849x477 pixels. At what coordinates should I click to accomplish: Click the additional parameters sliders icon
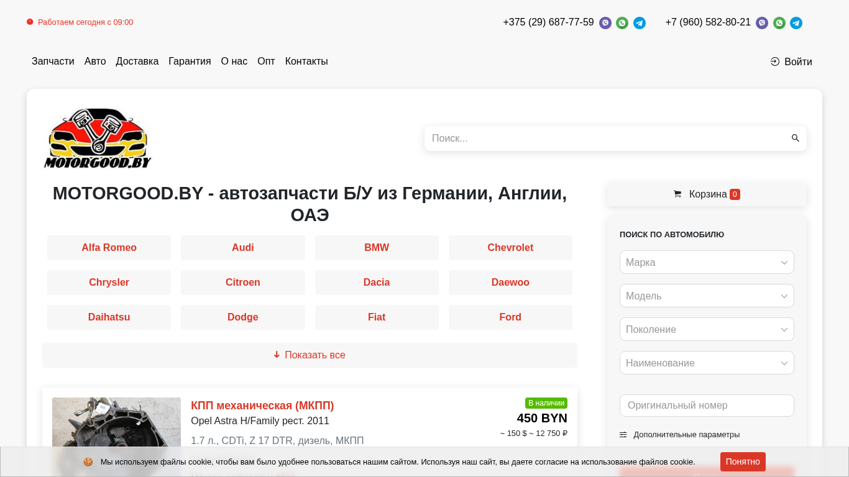(x=623, y=435)
